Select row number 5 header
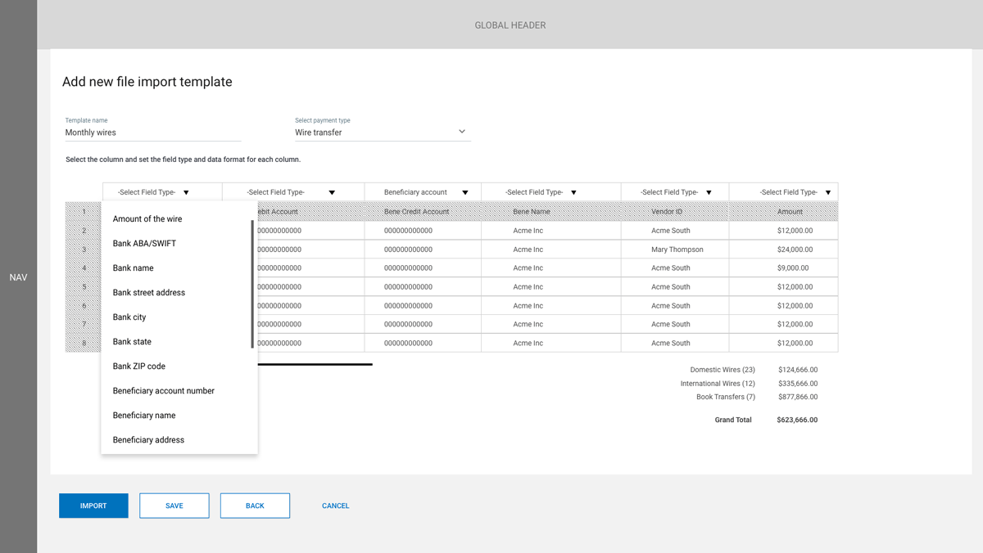This screenshot has width=983, height=553. (x=84, y=287)
